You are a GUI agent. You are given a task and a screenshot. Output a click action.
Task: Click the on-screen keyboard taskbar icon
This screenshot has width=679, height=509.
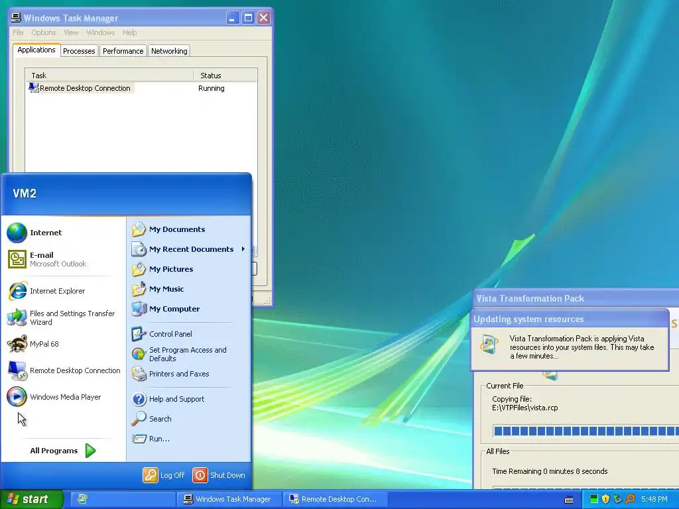569,500
